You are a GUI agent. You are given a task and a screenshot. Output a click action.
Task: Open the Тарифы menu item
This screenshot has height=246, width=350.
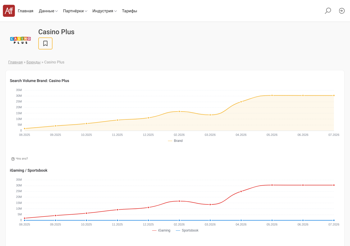tap(130, 11)
